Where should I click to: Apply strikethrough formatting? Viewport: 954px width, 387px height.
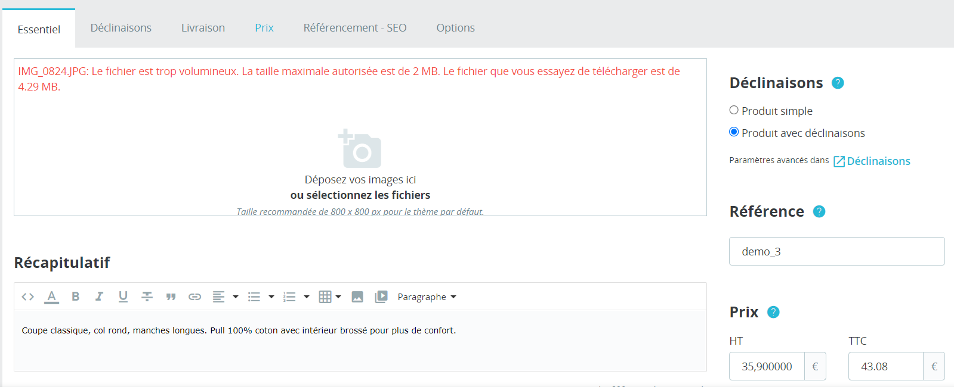(147, 297)
